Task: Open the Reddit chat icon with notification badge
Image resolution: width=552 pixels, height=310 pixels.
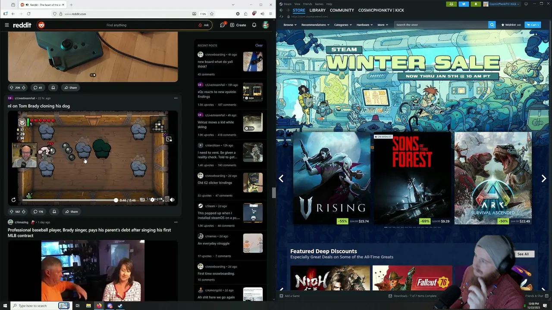Action: (223, 25)
